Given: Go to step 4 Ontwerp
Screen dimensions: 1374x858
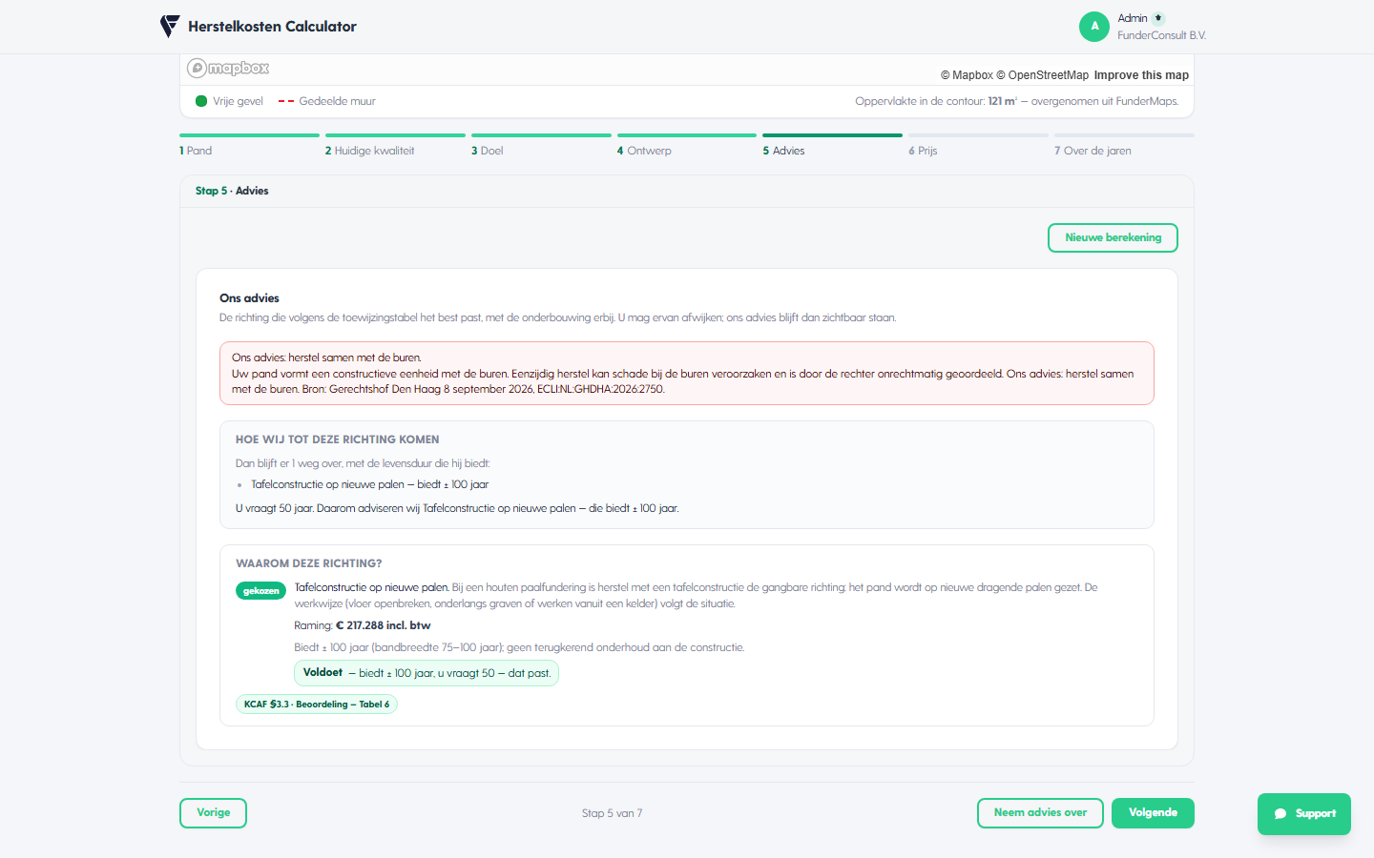Looking at the screenshot, I should (687, 145).
